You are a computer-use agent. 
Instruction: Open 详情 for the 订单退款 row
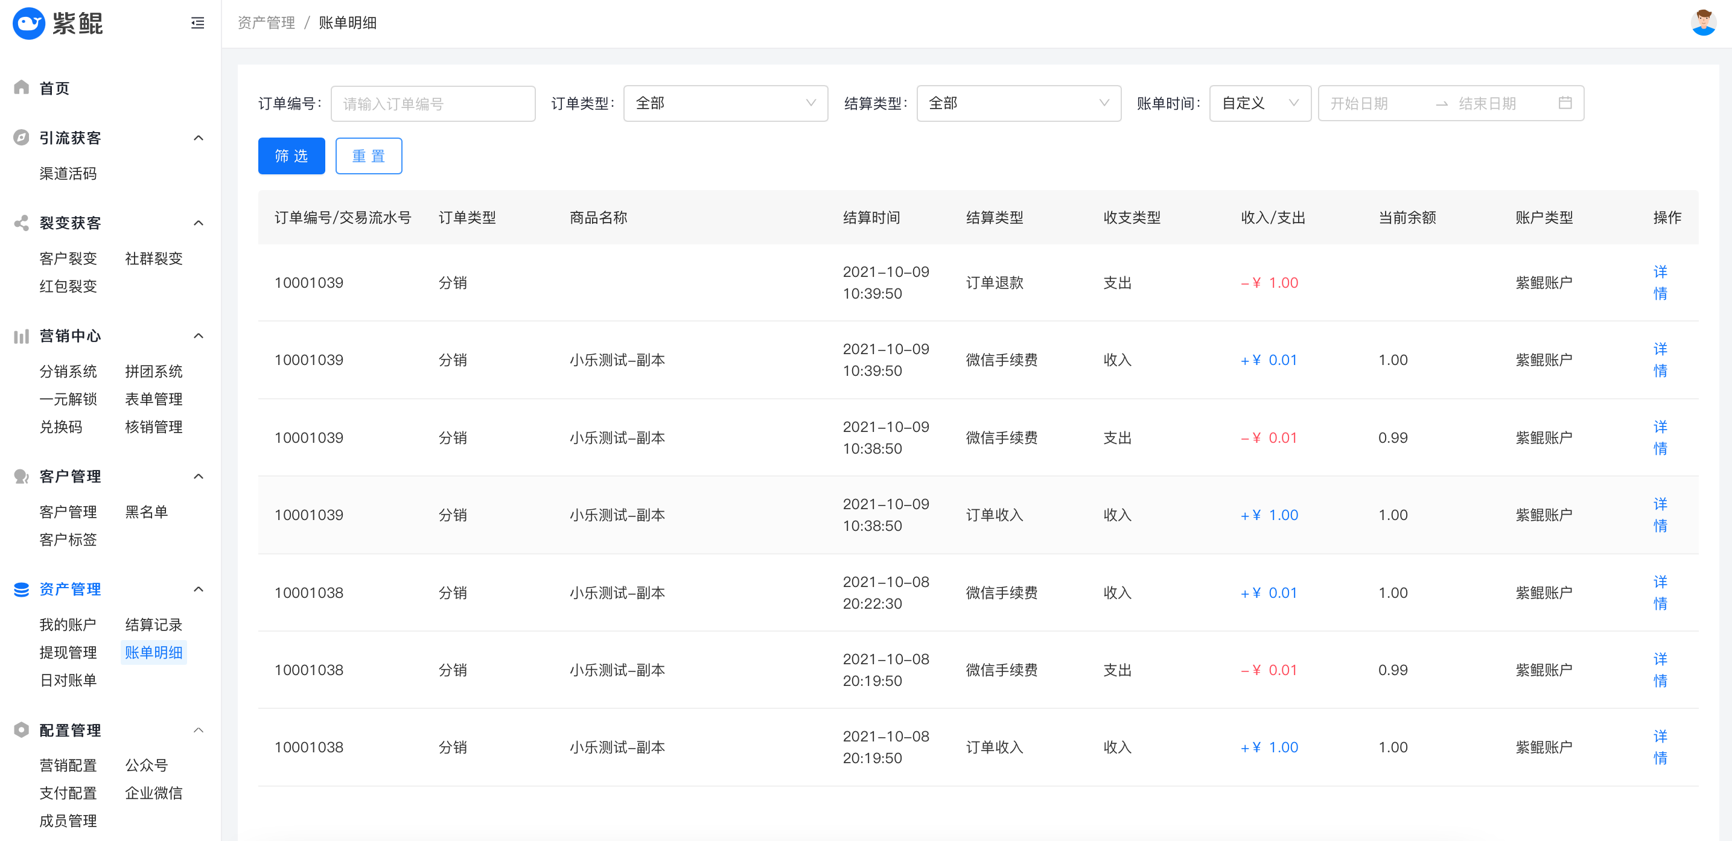click(x=1660, y=282)
